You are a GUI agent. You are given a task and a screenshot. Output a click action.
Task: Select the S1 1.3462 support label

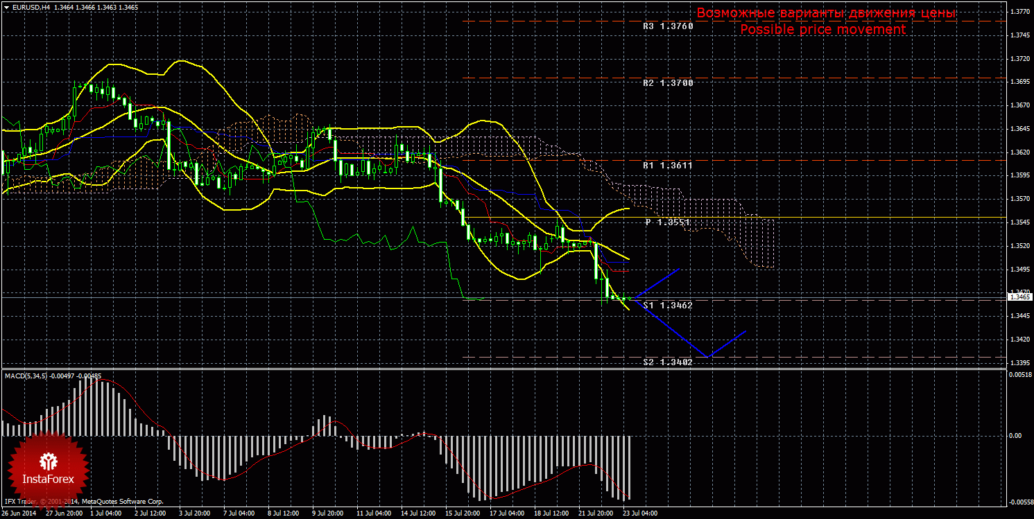pos(668,305)
